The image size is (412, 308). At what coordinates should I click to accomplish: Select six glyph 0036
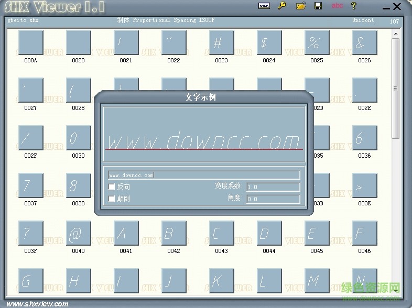364,138
